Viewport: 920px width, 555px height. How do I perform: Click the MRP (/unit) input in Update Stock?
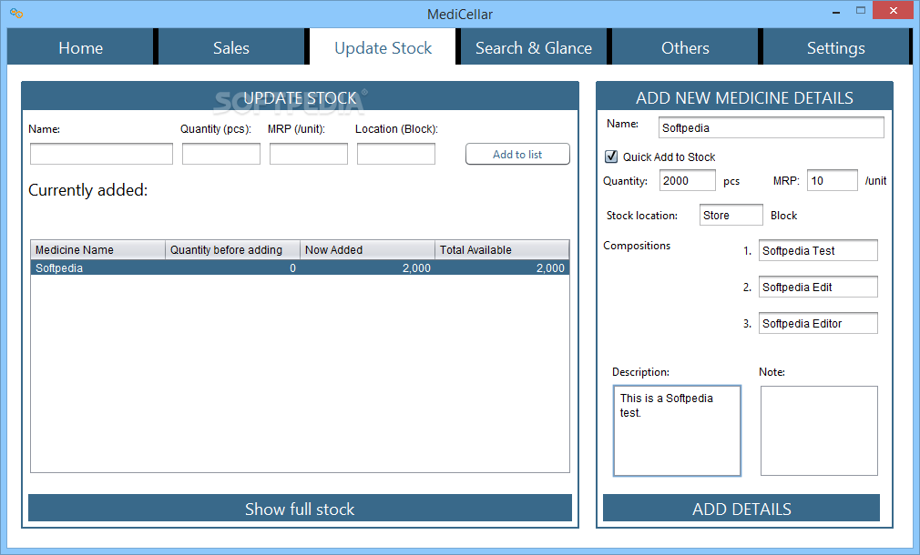click(309, 154)
